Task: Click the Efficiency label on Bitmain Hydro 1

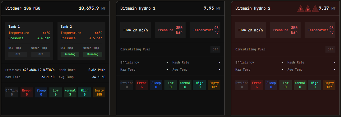Action: coord(130,63)
